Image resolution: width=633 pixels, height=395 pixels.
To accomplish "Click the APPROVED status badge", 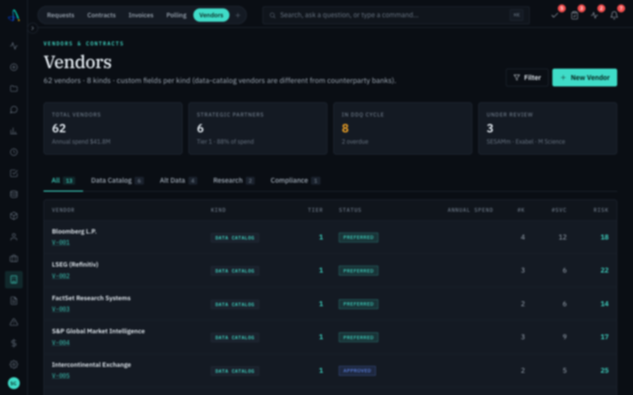I will (x=357, y=371).
